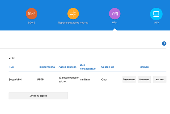Image resolution: width=170 pixels, height=114 pixels.
Task: Open the blue IPTV icon
Action: coord(156,14)
